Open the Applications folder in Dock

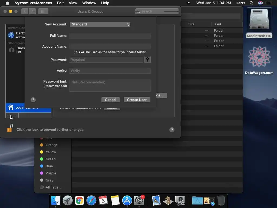[197, 201]
